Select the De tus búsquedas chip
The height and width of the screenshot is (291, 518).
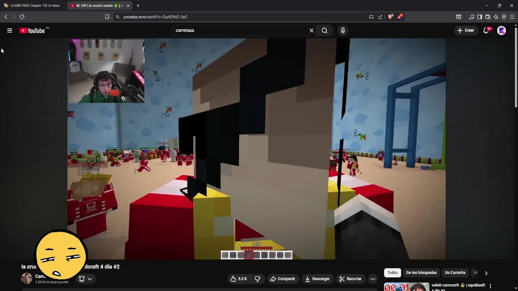tap(421, 273)
